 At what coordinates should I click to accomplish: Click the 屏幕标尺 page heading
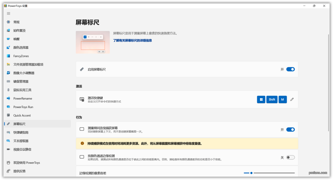[88, 22]
